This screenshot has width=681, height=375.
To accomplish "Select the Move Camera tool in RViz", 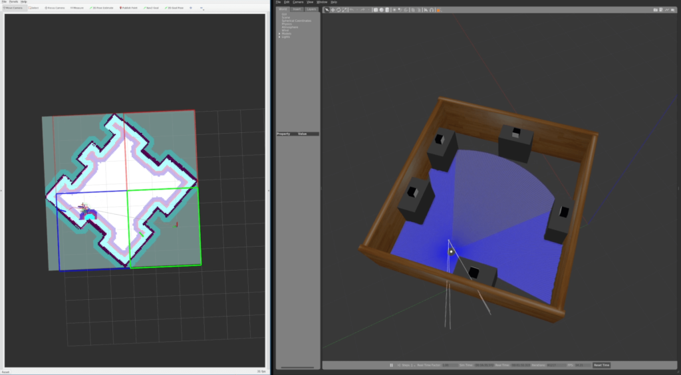I will pyautogui.click(x=13, y=8).
